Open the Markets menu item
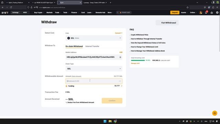This screenshot has height=124, width=220. point(49,12)
